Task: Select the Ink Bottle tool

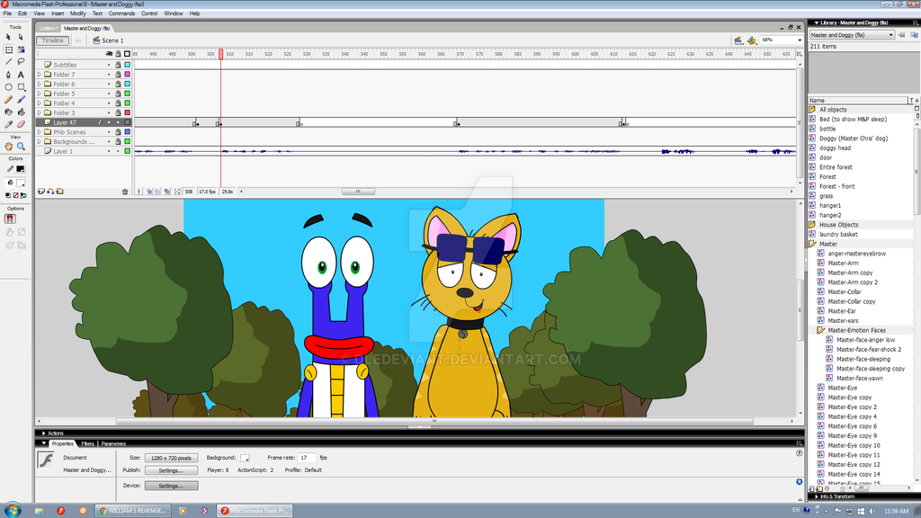Action: point(8,112)
